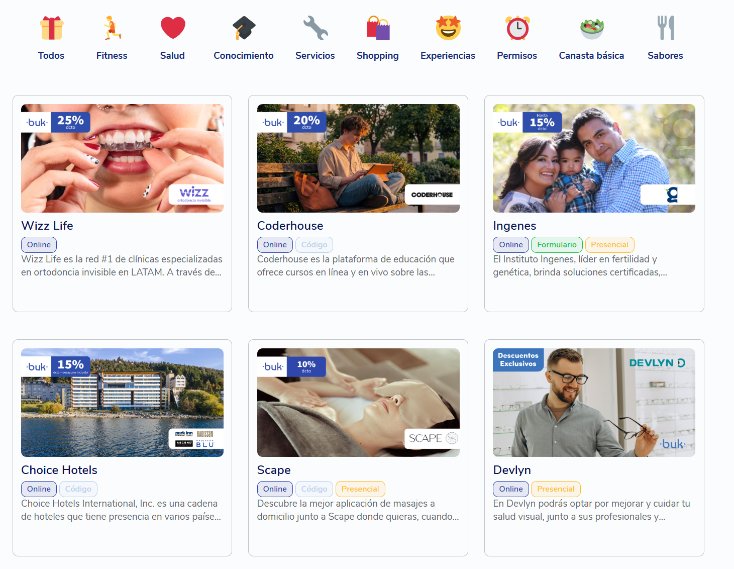Open the graduation cap Conocimiento icon
Image resolution: width=734 pixels, height=569 pixels.
(x=244, y=28)
